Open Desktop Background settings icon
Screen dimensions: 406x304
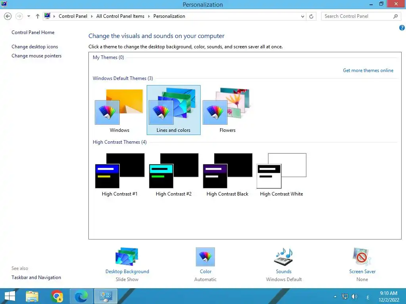[127, 256]
